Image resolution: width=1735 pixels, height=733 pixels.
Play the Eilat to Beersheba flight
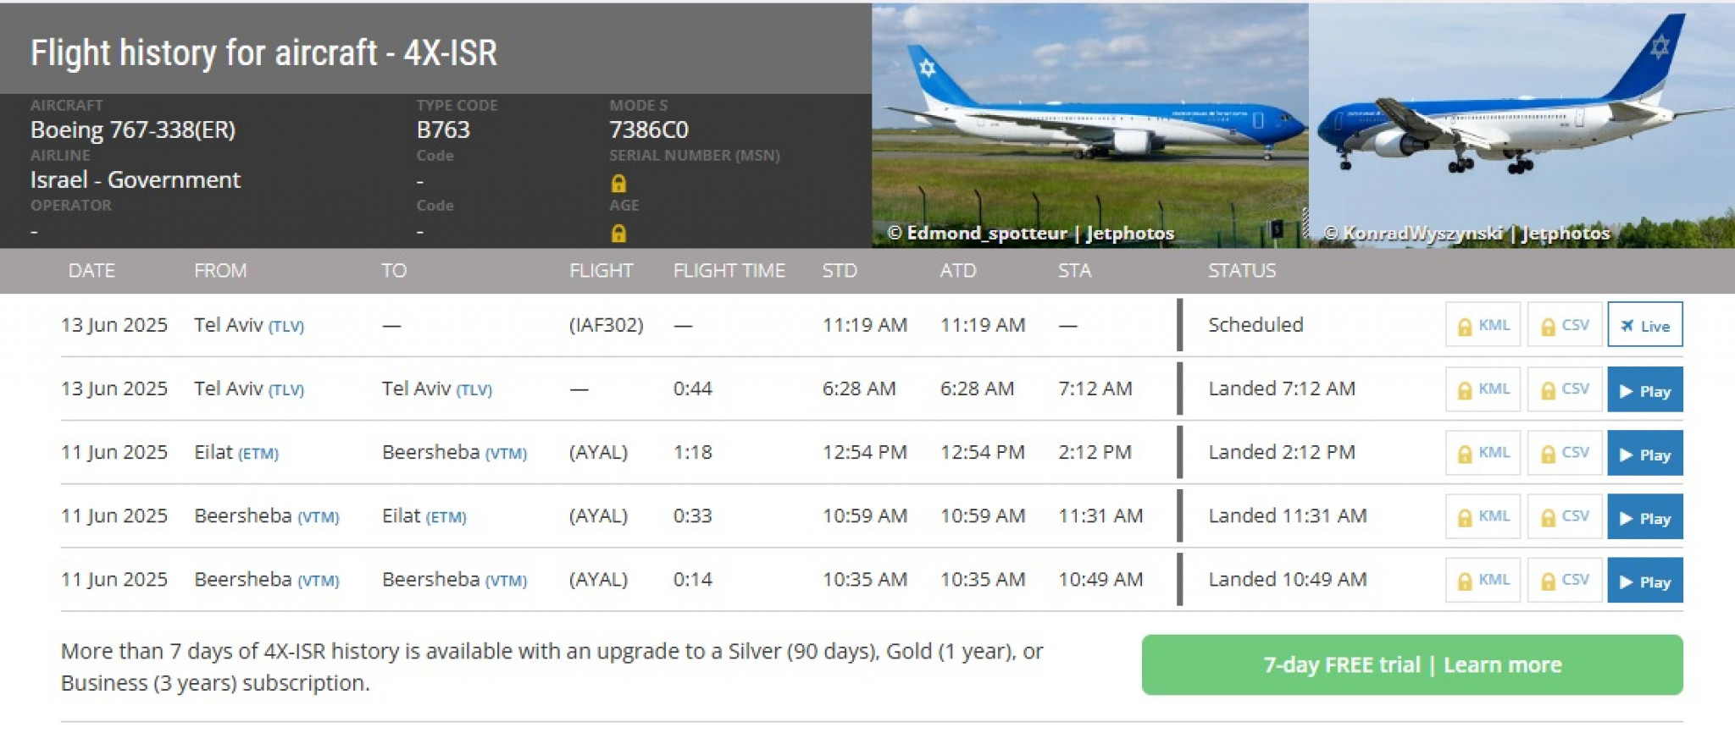[x=1644, y=454]
